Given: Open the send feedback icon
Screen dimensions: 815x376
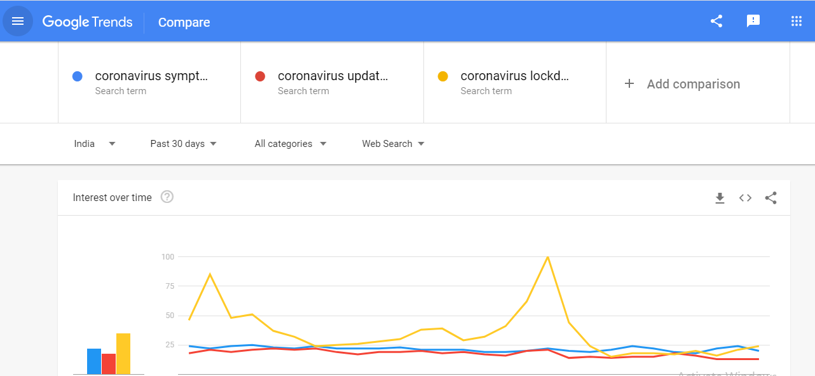Looking at the screenshot, I should tap(753, 21).
